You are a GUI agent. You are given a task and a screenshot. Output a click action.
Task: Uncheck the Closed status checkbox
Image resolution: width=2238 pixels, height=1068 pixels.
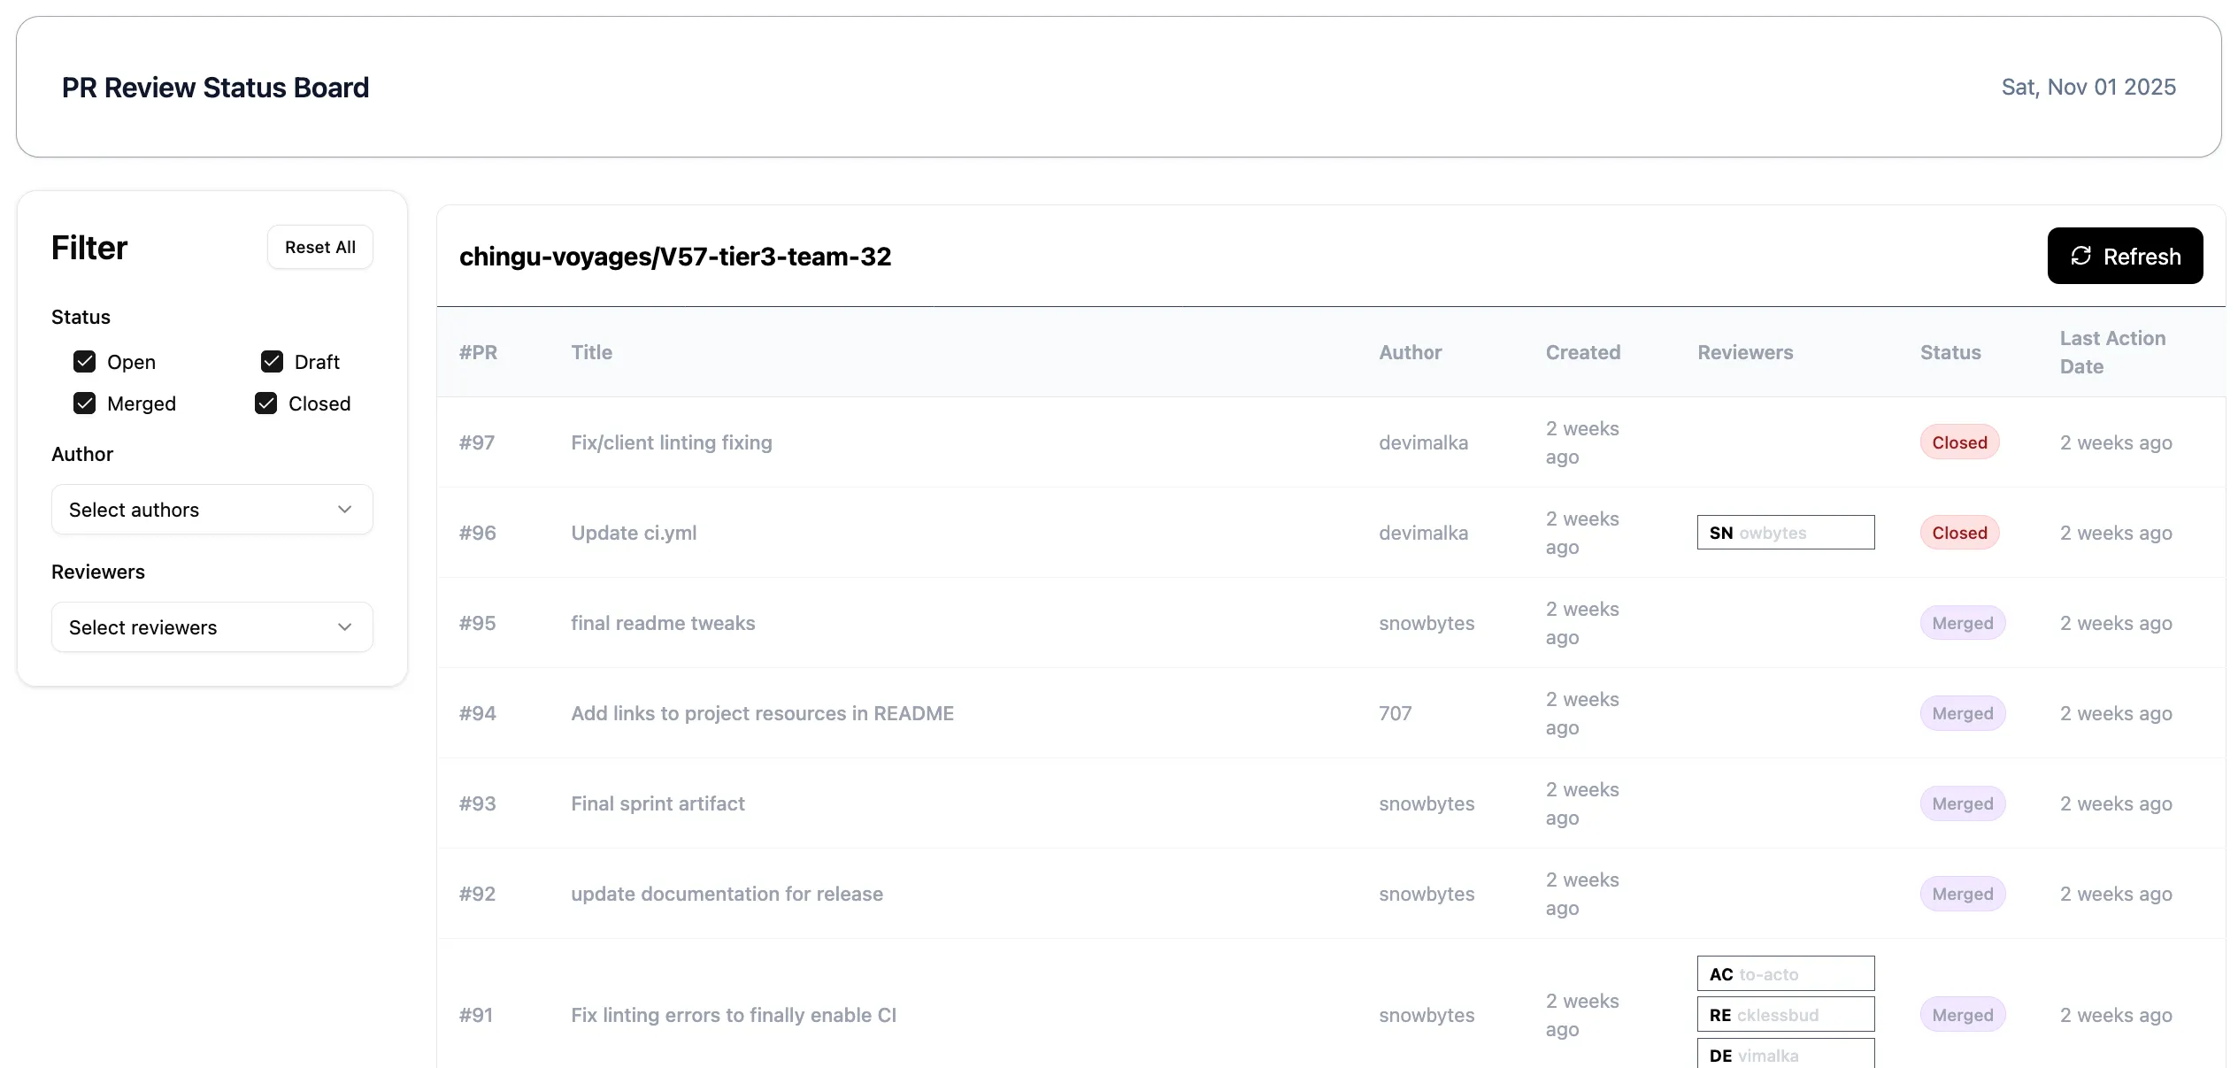[x=266, y=403]
